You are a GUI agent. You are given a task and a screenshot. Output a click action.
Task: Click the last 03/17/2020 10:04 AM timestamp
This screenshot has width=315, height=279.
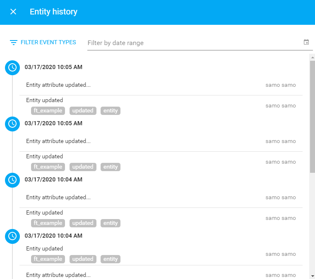(x=53, y=236)
